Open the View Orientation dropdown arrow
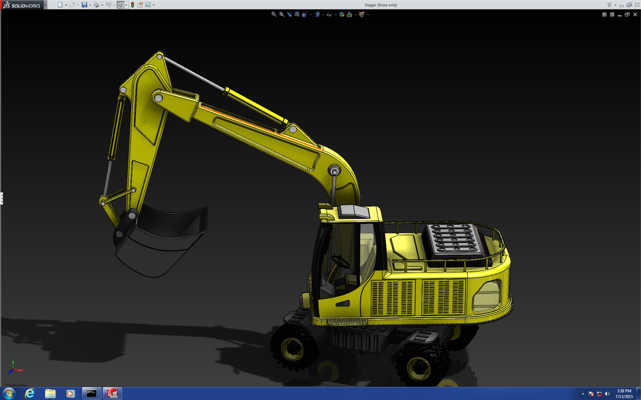641x400 pixels. [x=311, y=15]
